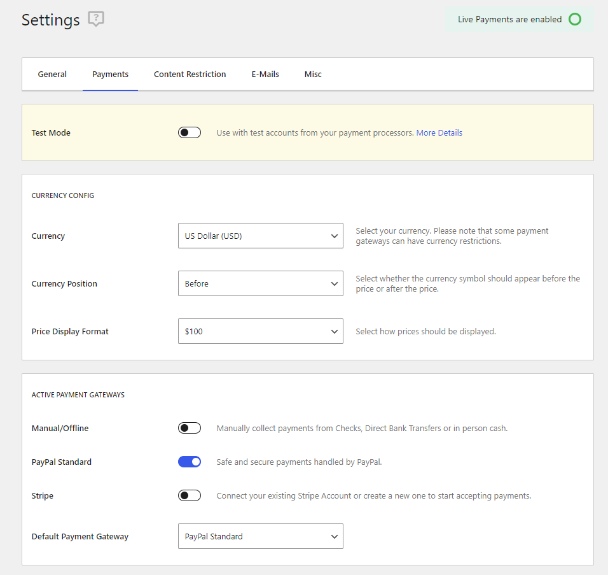Viewport: 608px width, 575px height.
Task: Click the 'Stripe' gateway label
Action: coord(42,496)
